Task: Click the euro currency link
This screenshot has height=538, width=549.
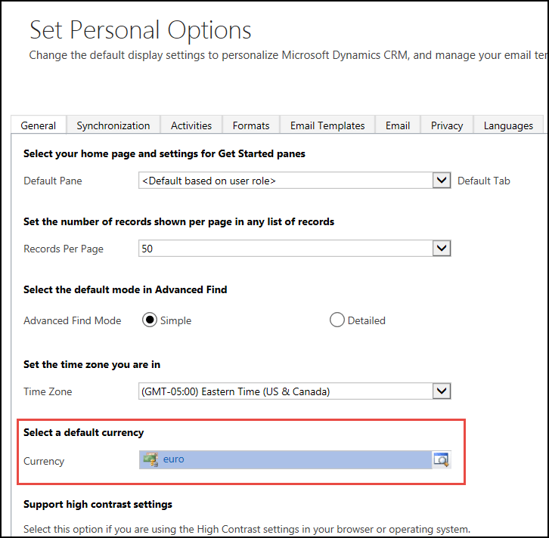Action: click(174, 459)
